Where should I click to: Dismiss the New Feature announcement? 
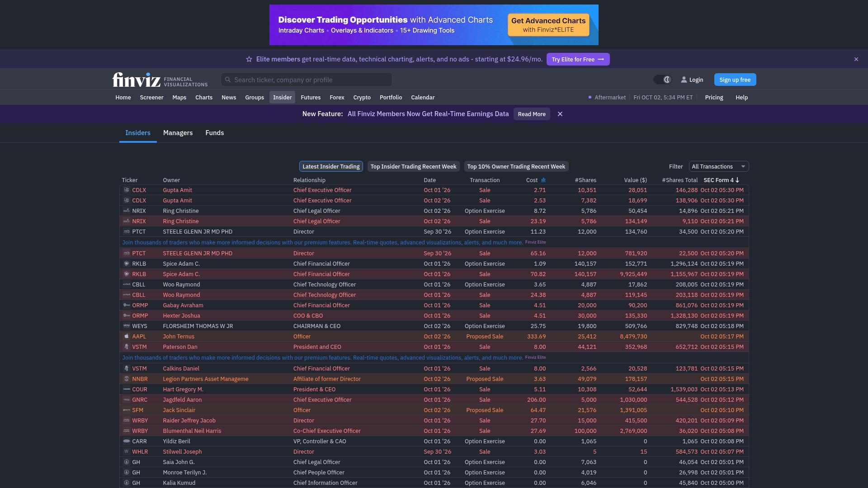(x=560, y=114)
